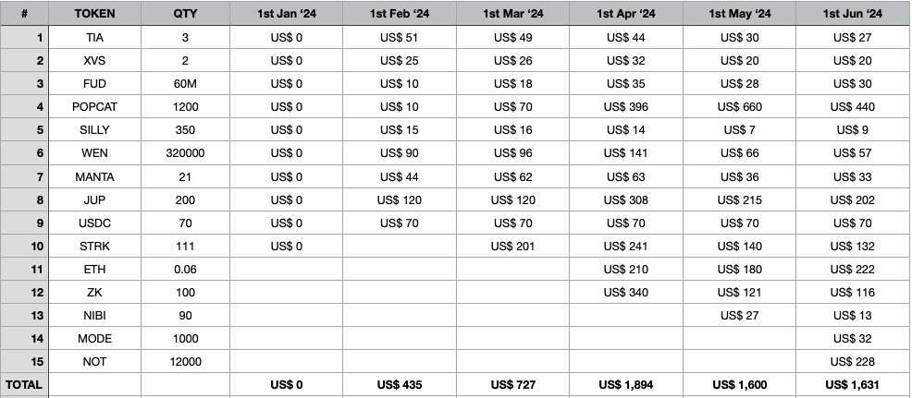This screenshot has width=912, height=398.
Task: Click the TOTAL row label
Action: pos(24,385)
